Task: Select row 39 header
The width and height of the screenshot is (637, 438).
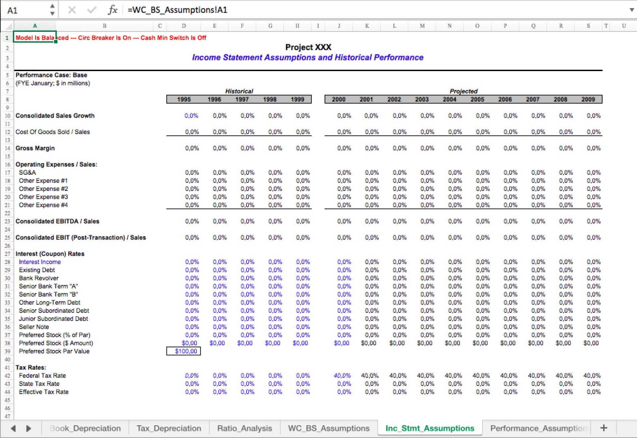Action: pyautogui.click(x=7, y=351)
